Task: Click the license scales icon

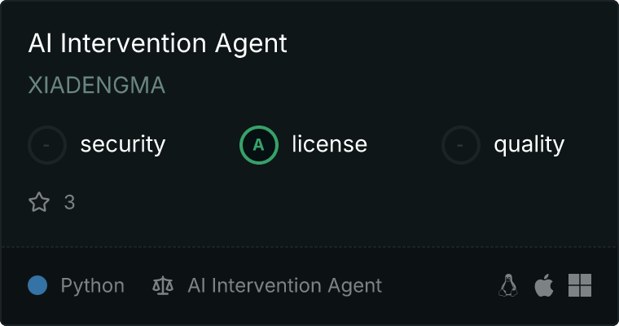Action: pyautogui.click(x=163, y=286)
